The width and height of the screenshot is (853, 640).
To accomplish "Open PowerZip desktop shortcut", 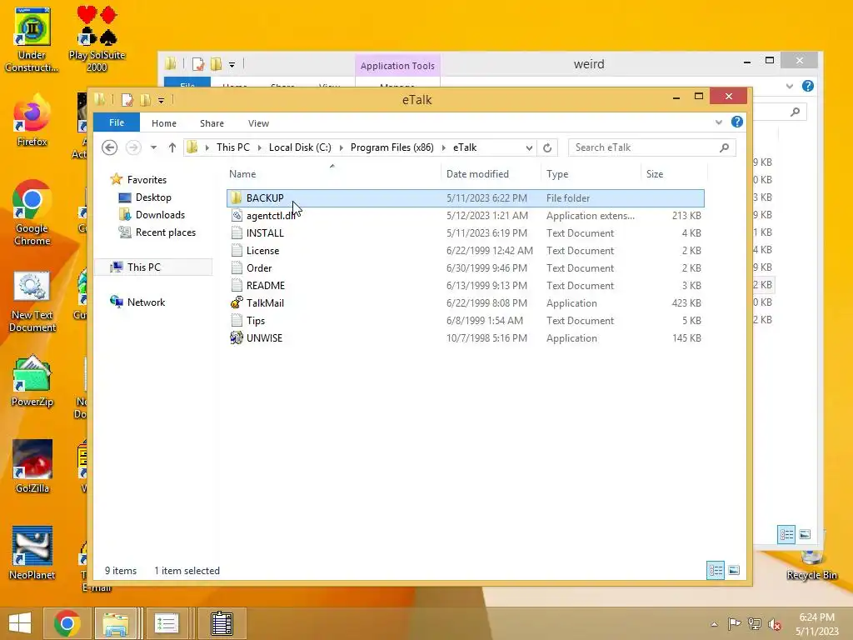I will tap(32, 381).
